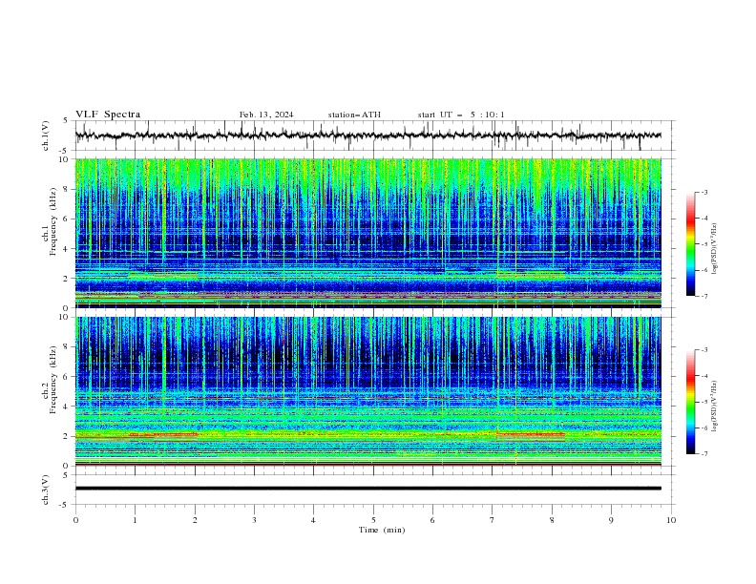Image resolution: width=756 pixels, height=584 pixels.
Task: Click the color scale bar beside ch.2 spectrogram
Action: point(690,402)
